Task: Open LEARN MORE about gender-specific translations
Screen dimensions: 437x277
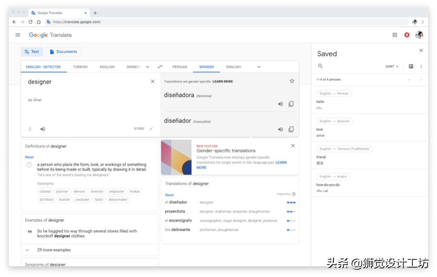Action: (x=223, y=81)
